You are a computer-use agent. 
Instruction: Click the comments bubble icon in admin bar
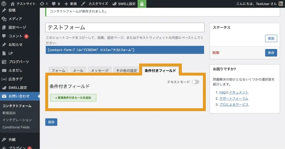53,4
